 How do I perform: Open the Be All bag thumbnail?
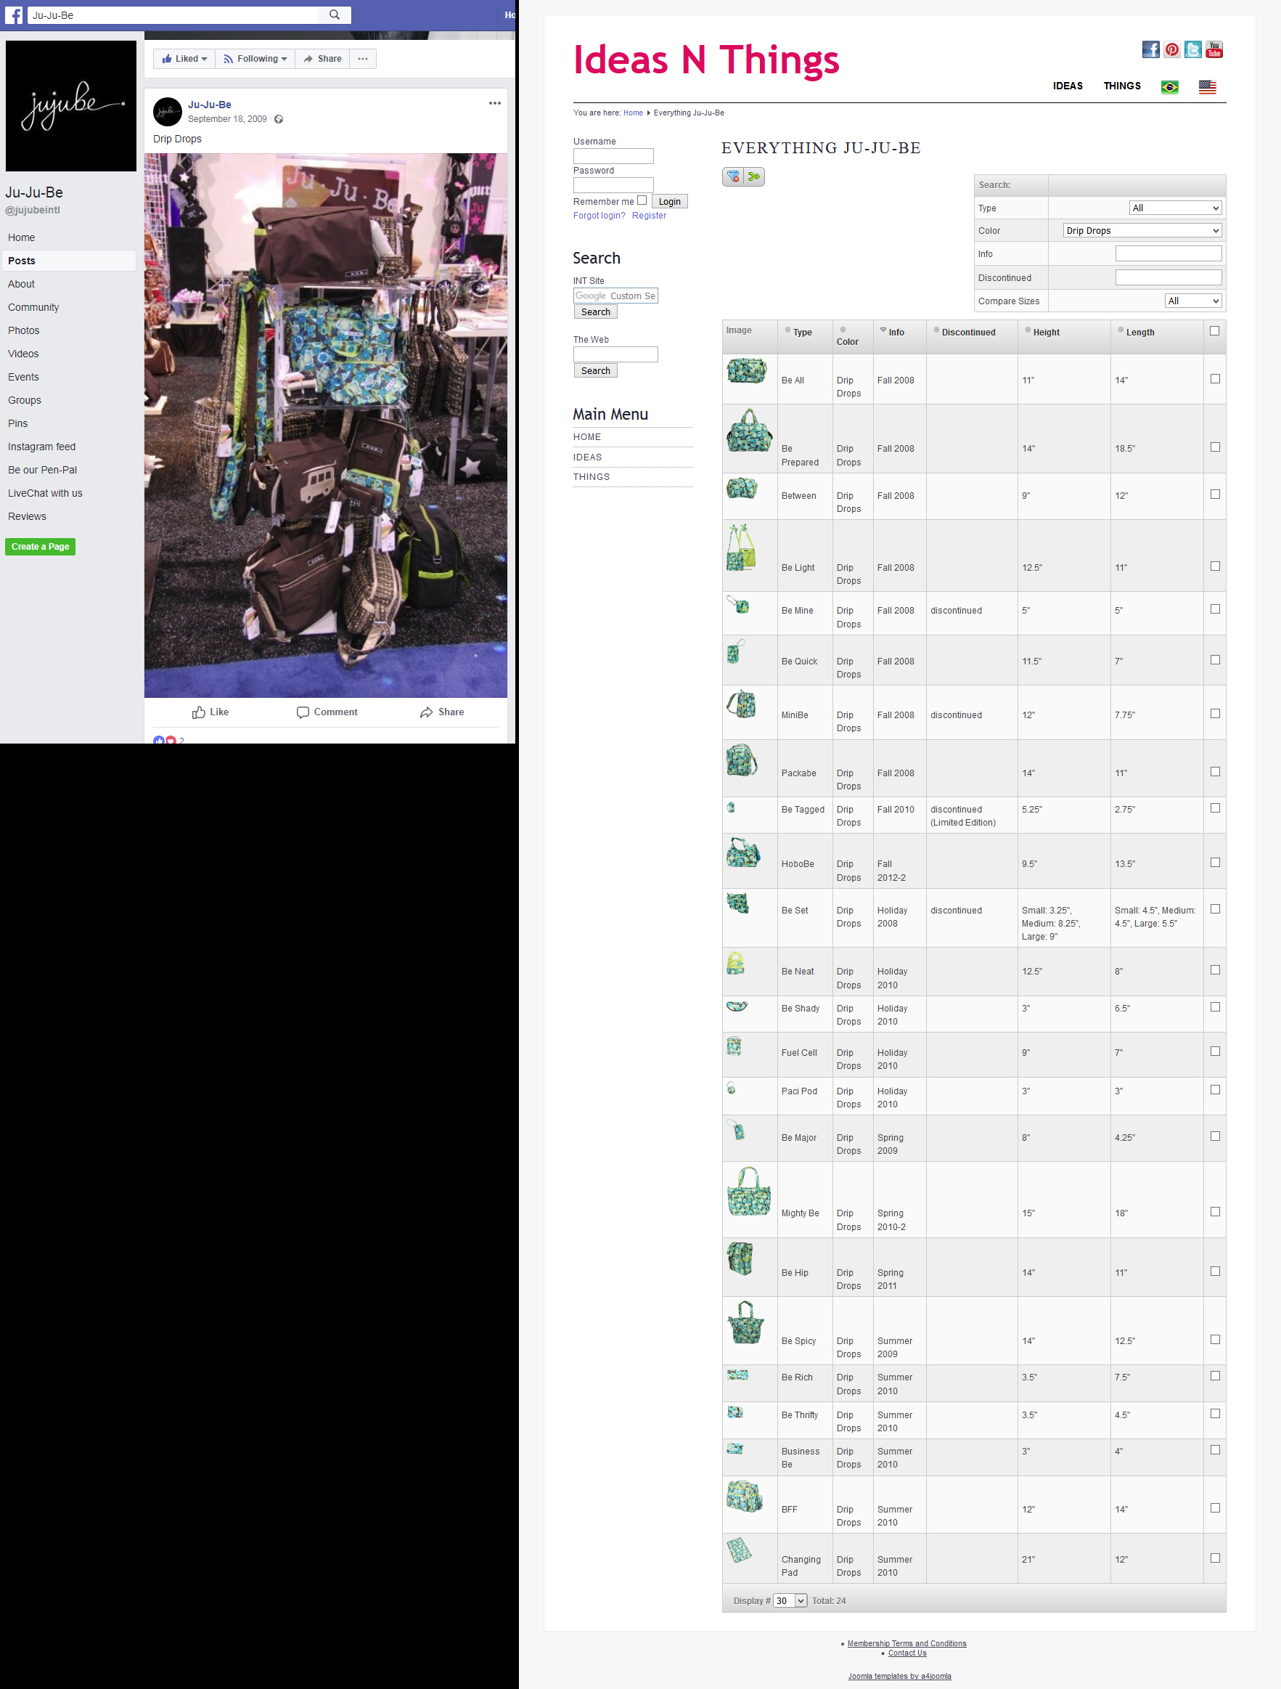747,370
